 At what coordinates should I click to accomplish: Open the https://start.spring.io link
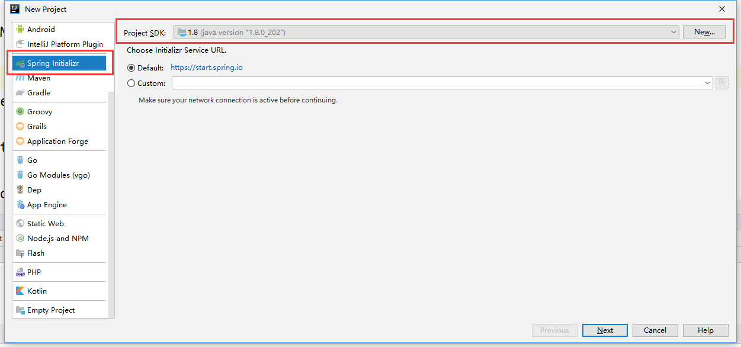pyautogui.click(x=207, y=68)
